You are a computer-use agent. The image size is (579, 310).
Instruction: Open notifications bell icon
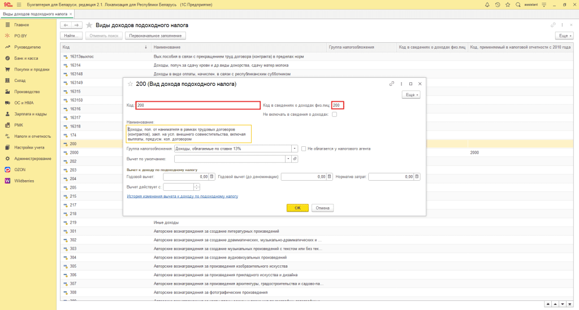487,5
